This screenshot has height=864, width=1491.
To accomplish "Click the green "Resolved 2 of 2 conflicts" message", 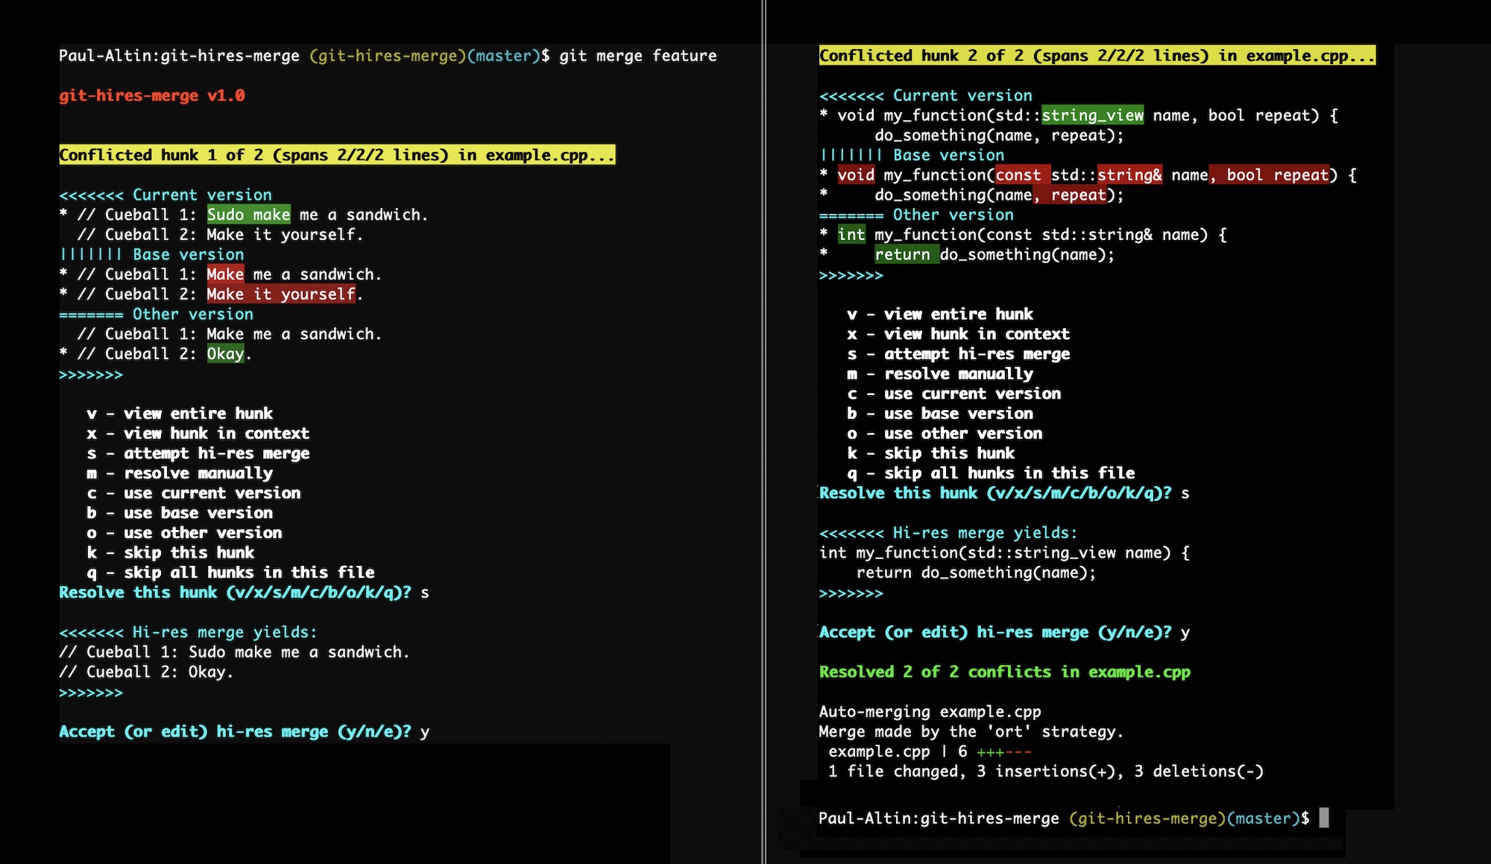I will click(1004, 671).
